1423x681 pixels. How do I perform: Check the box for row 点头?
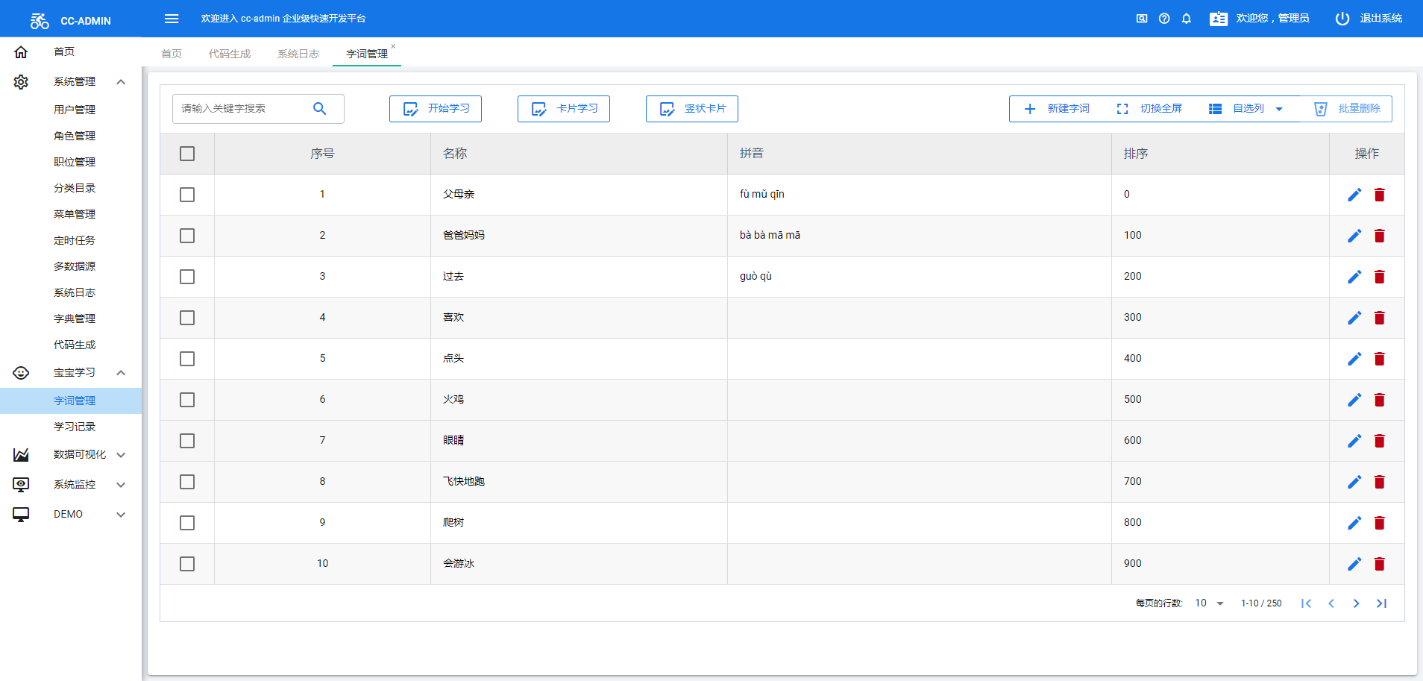point(187,359)
